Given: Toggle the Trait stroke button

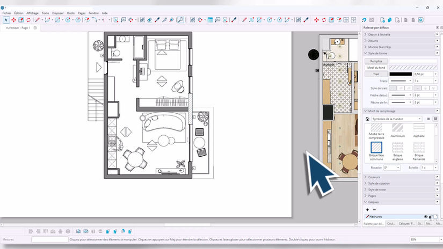Looking at the screenshot, I should click(x=376, y=74).
